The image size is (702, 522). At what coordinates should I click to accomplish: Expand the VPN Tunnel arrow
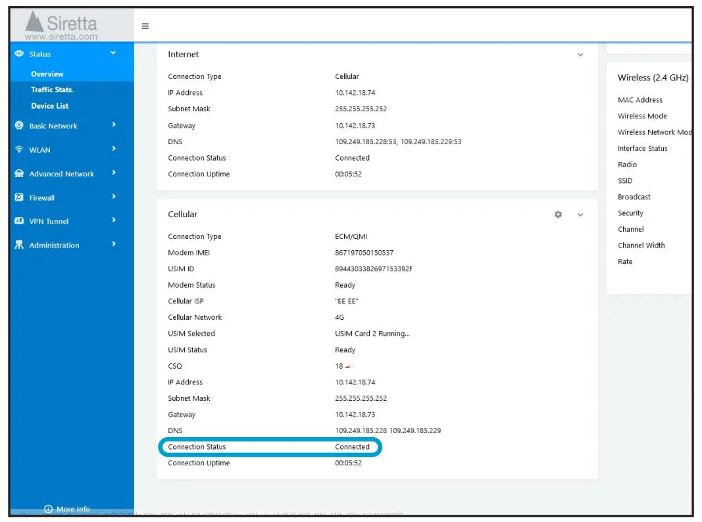pos(114,220)
